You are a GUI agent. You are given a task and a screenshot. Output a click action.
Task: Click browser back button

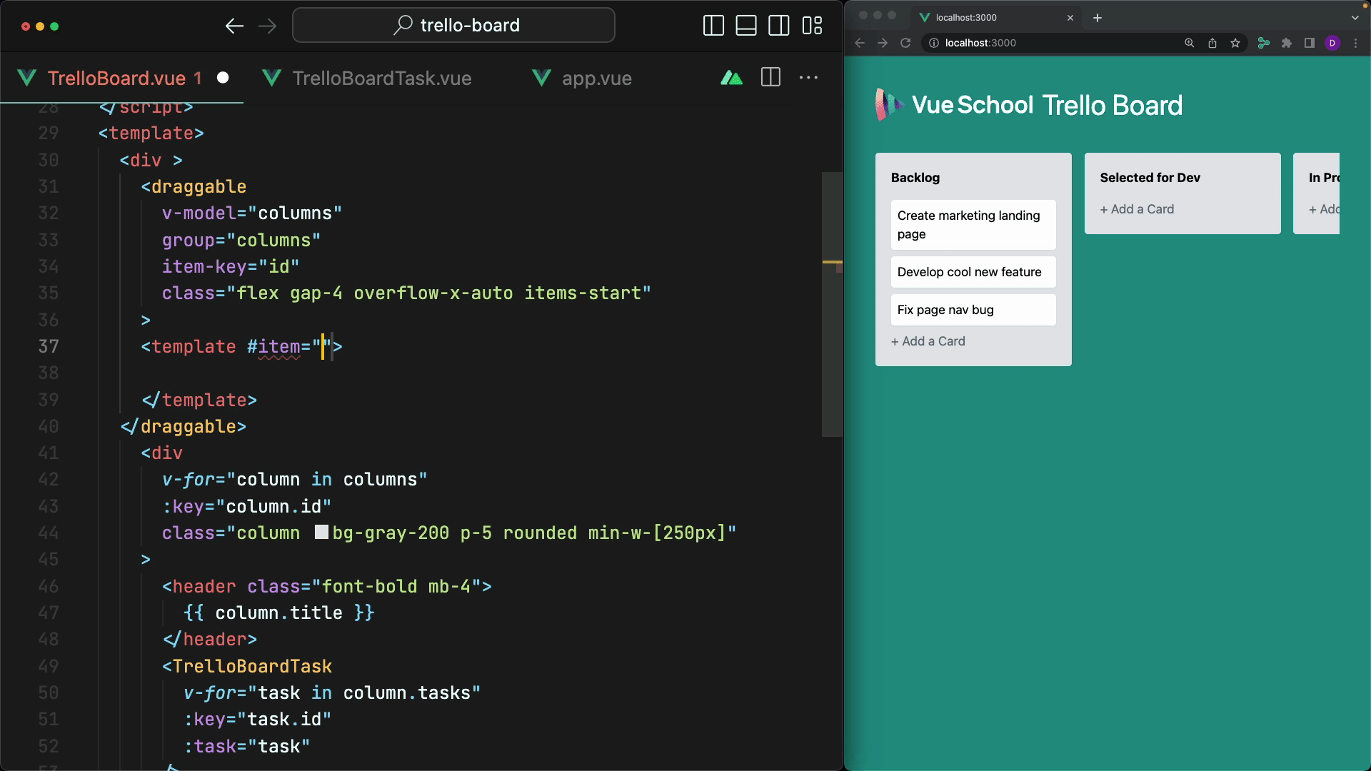(860, 43)
